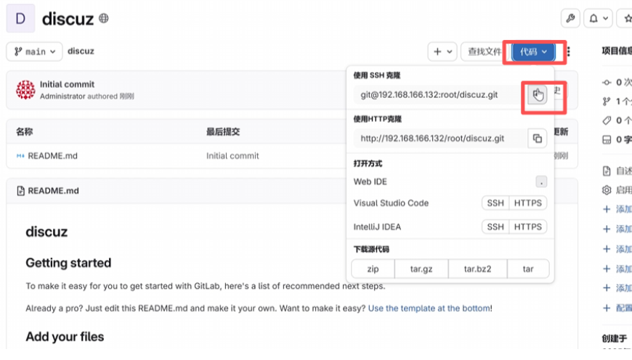Screen dimensions: 632x360
Task: Click the Markdown file icon beside README.md
Action: point(20,156)
